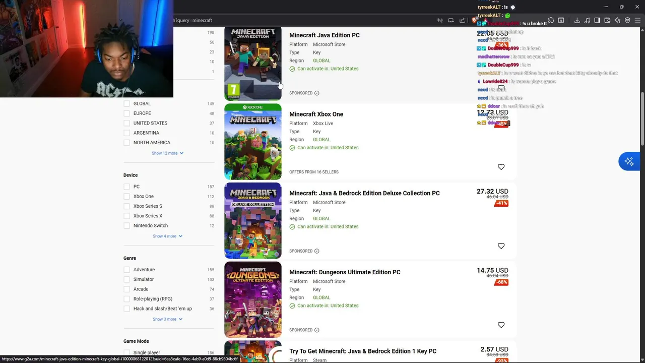Image resolution: width=645 pixels, height=363 pixels.
Task: Open the browser Extensions puzzle icon
Action: [x=551, y=20]
